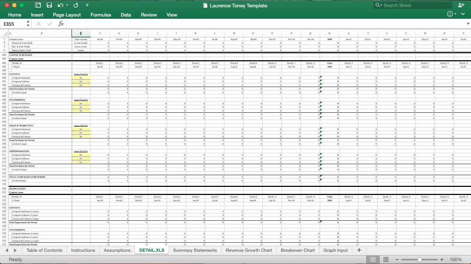
Task: Switch to the Formulas ribbon tab
Action: point(100,15)
